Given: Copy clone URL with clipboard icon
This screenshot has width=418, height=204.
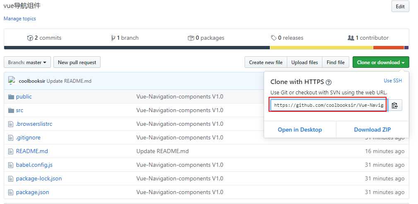Looking at the screenshot, I should (x=395, y=106).
